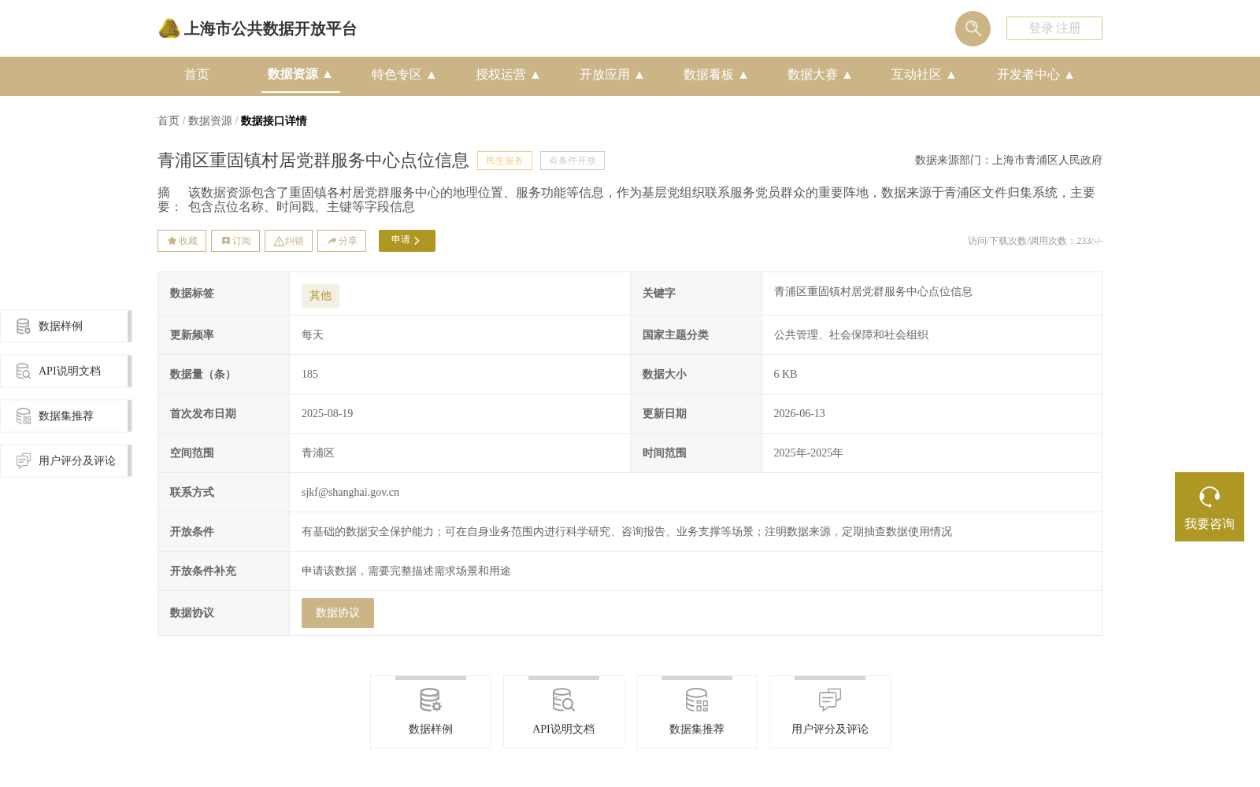
Task: Click 数据资源 breadcrumb link
Action: 210,121
